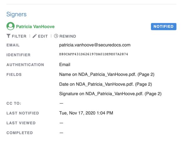Click the pencil Edit icon

[35, 36]
